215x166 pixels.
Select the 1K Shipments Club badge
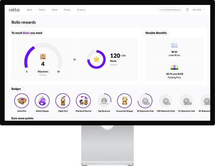pyautogui.click(x=186, y=101)
